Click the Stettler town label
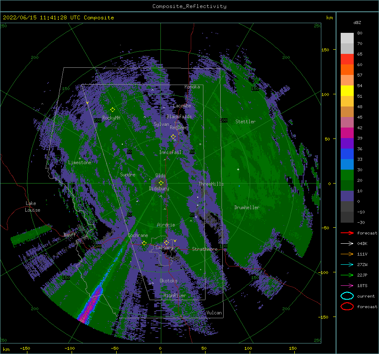This screenshot has height=354, width=379. tap(246, 122)
